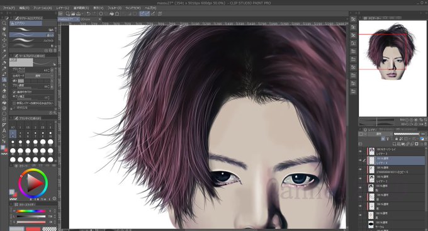This screenshot has width=428, height=231.
Task: Select the Move Layer tool
Action: pyautogui.click(x=4, y=40)
